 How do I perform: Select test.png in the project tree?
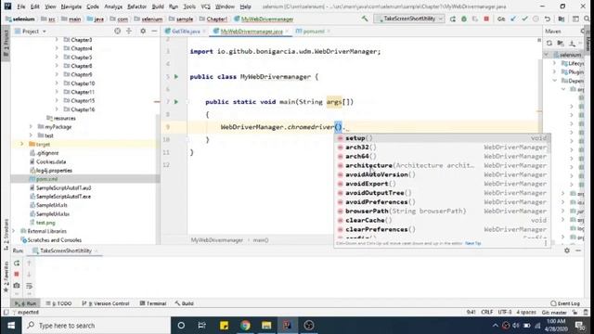pos(45,223)
